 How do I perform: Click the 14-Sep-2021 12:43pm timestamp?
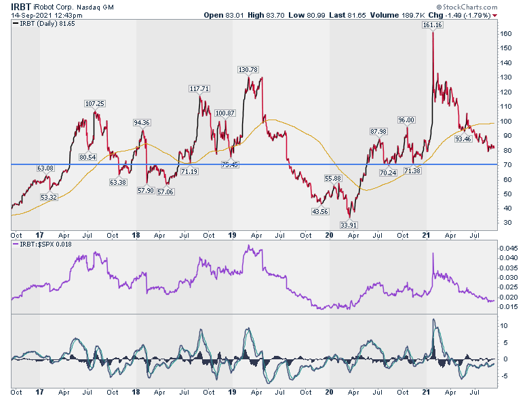47,16
